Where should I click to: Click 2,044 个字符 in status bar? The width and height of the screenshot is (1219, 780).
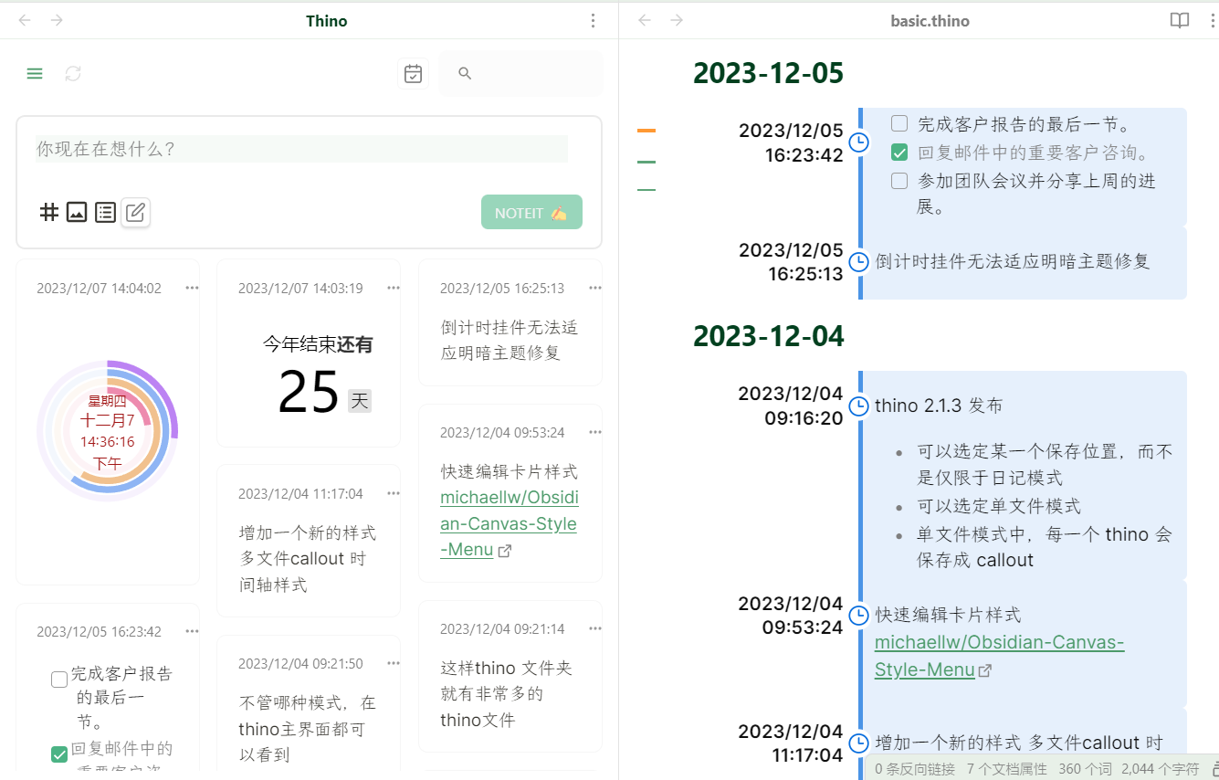pyautogui.click(x=1160, y=769)
